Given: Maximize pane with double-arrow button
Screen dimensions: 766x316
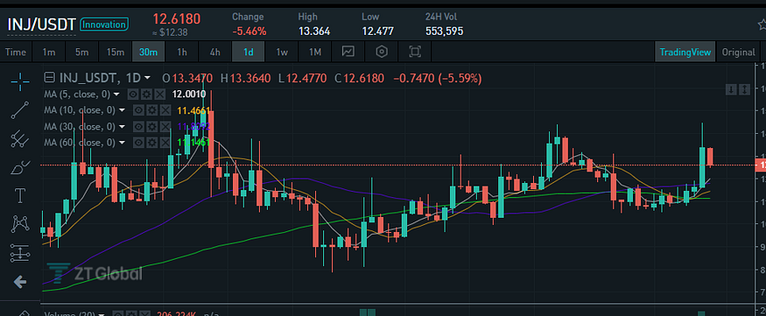Looking at the screenshot, I should click(744, 89).
